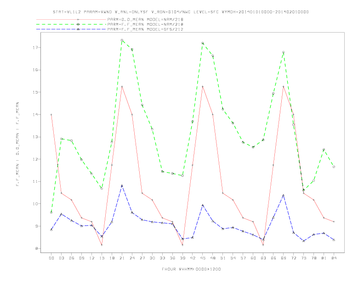Click y-axis tick label 12
Viewport: 364px width, 281px height.
tap(35, 159)
